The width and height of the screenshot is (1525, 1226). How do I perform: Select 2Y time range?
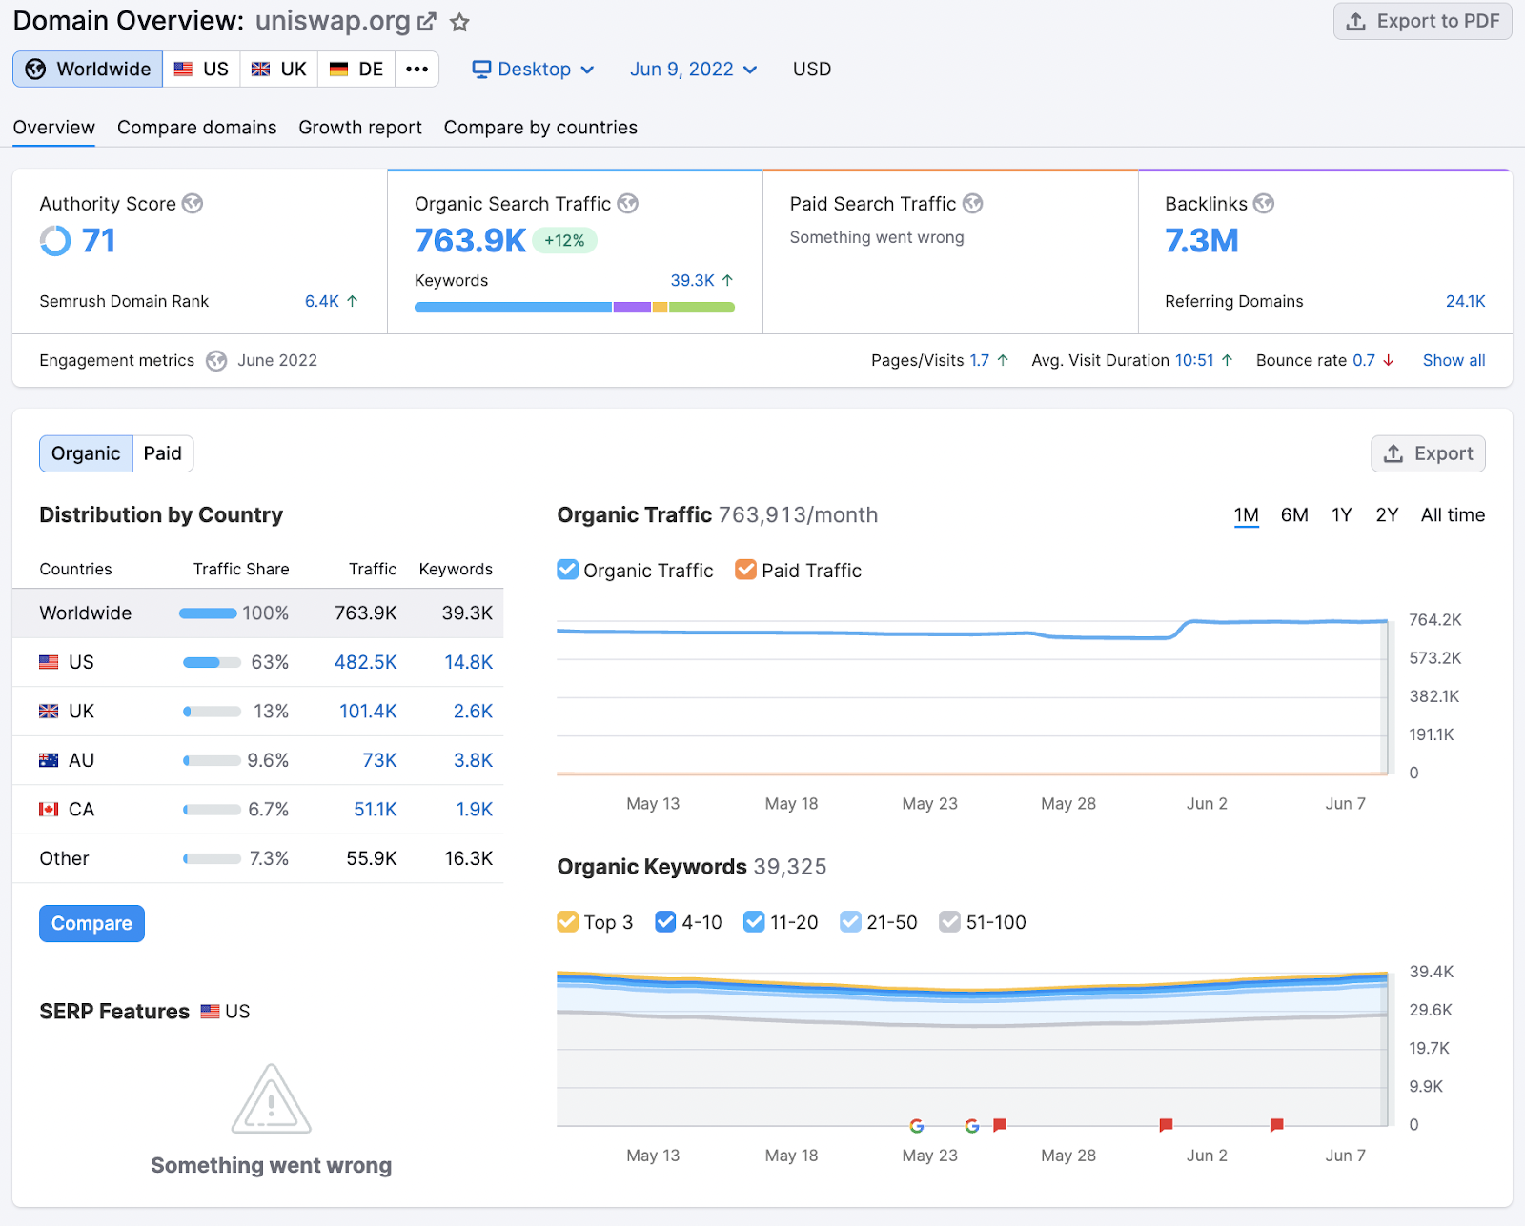(x=1387, y=515)
